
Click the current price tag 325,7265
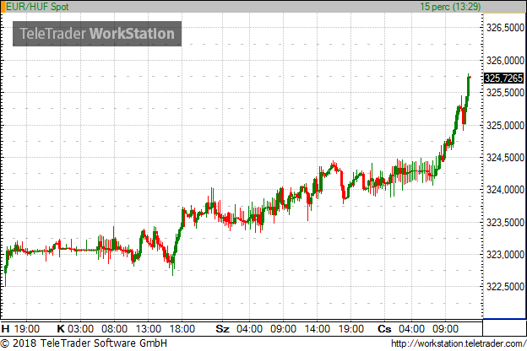click(504, 78)
